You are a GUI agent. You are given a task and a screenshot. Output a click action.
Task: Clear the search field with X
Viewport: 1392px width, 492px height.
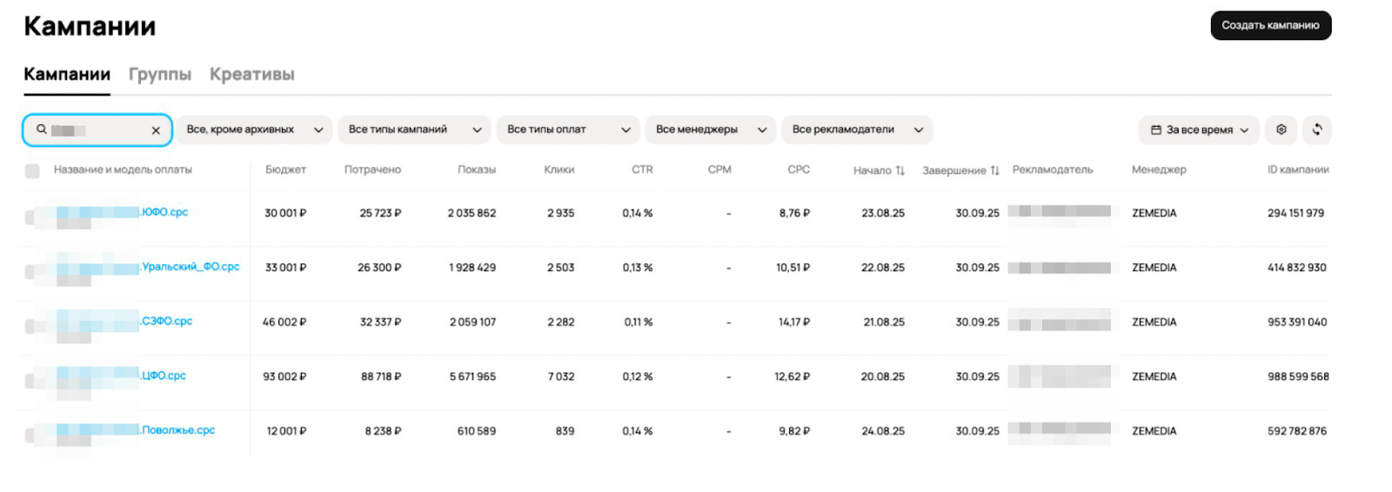(156, 130)
